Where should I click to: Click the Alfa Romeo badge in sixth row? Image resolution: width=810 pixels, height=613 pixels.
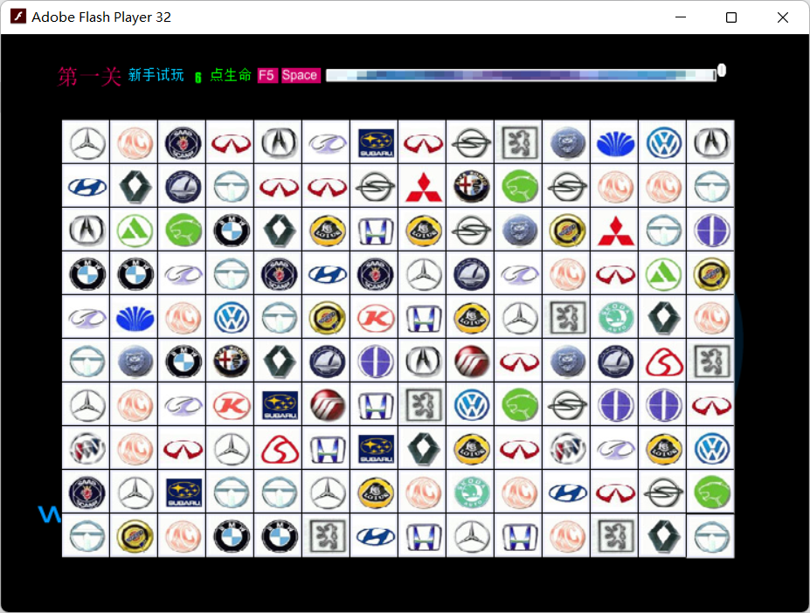tap(231, 362)
